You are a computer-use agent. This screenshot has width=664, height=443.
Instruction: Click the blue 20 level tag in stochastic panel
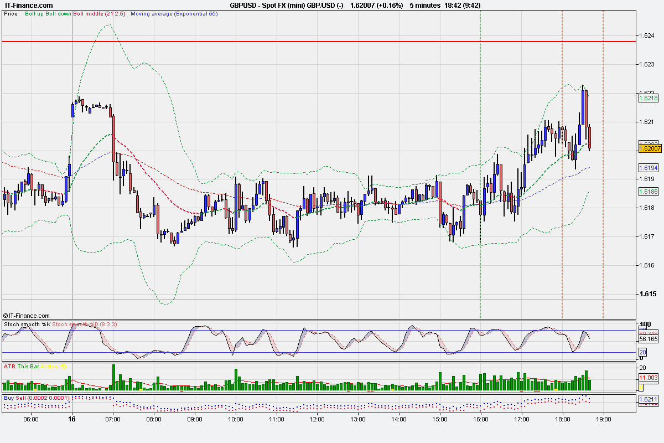(x=642, y=353)
